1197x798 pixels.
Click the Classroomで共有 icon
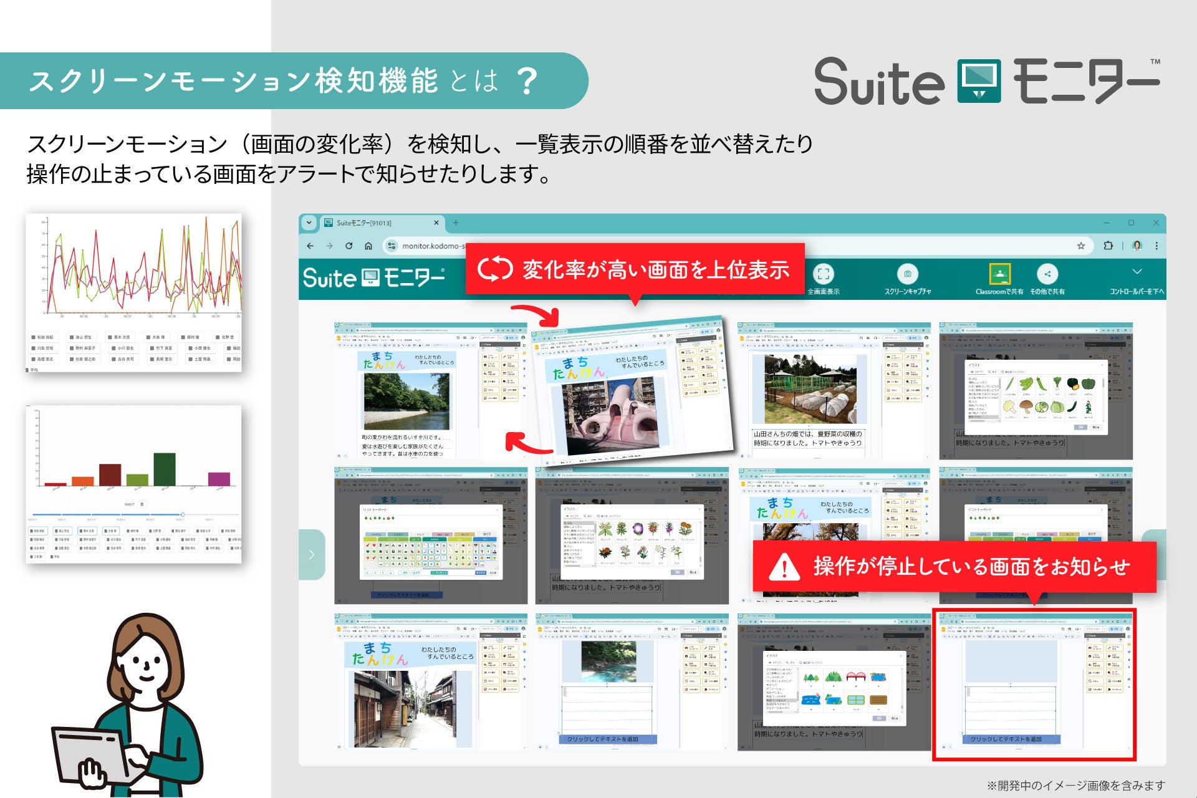click(x=999, y=274)
